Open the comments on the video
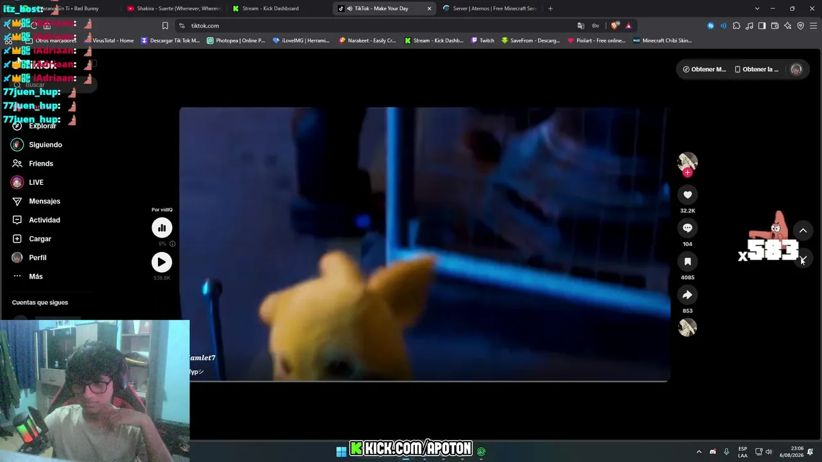Viewport: 822px width, 462px height. [687, 228]
